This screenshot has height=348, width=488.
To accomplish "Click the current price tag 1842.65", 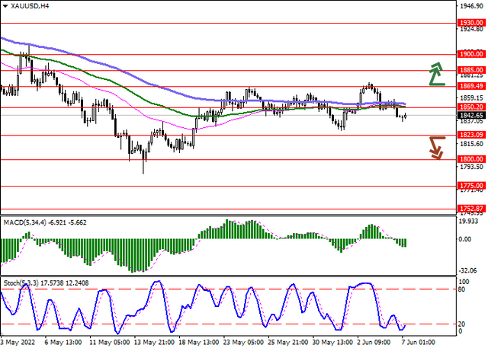I will pos(471,115).
